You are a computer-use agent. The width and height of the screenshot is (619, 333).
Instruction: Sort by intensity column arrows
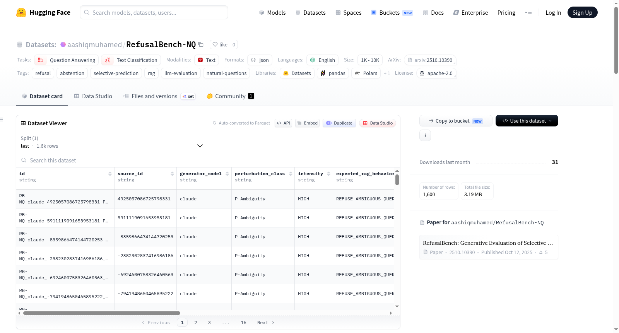pyautogui.click(x=328, y=174)
